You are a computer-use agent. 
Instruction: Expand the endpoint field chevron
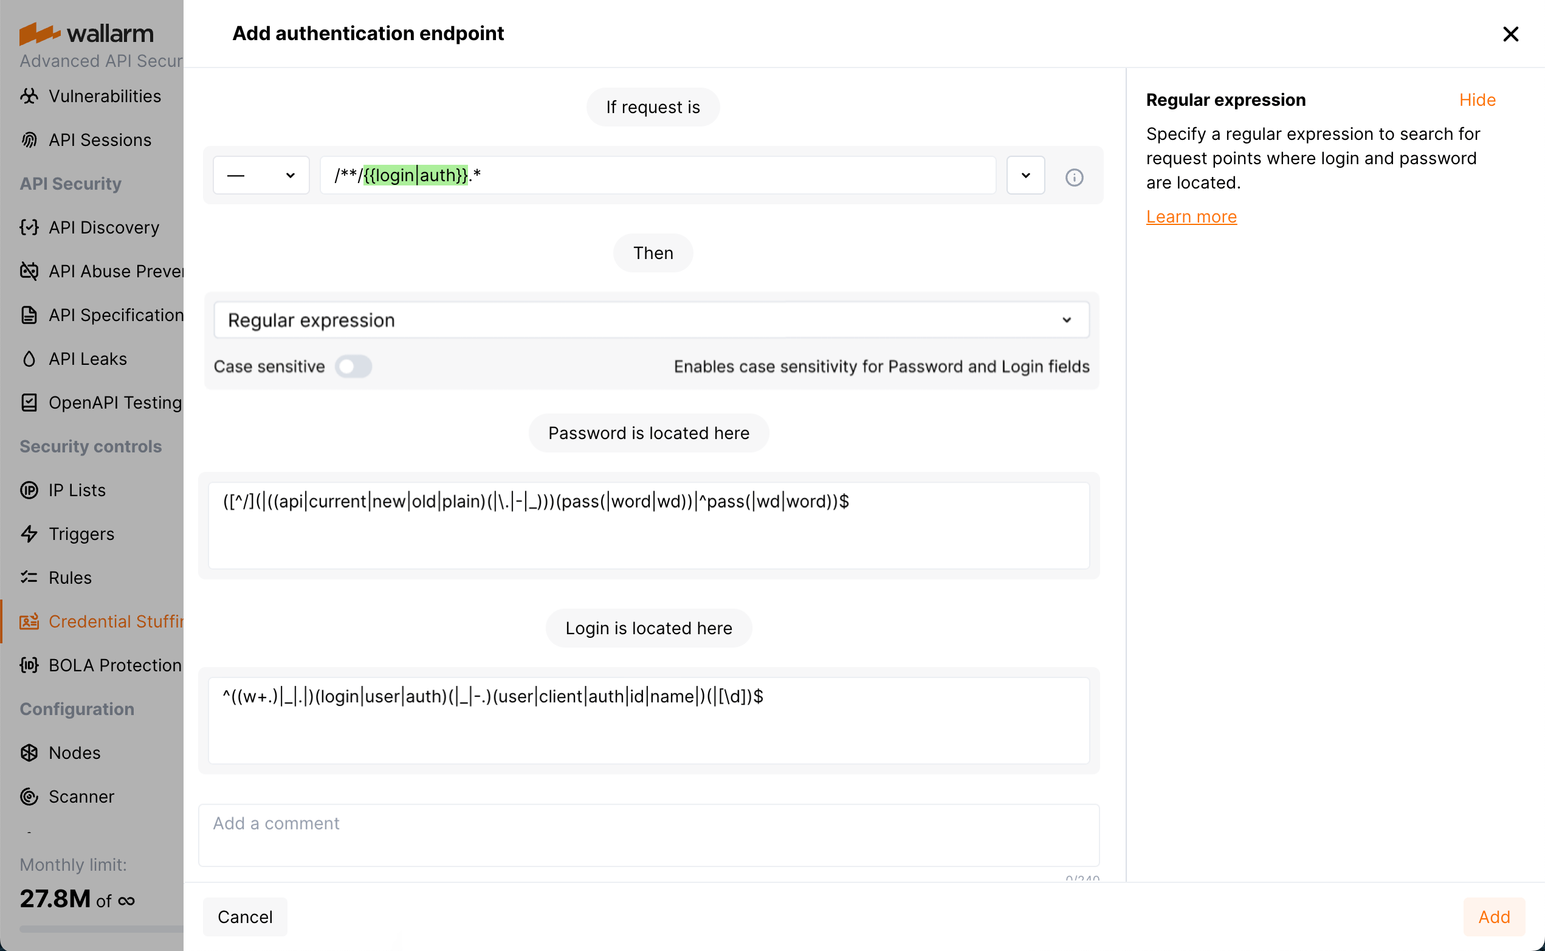(x=1025, y=175)
